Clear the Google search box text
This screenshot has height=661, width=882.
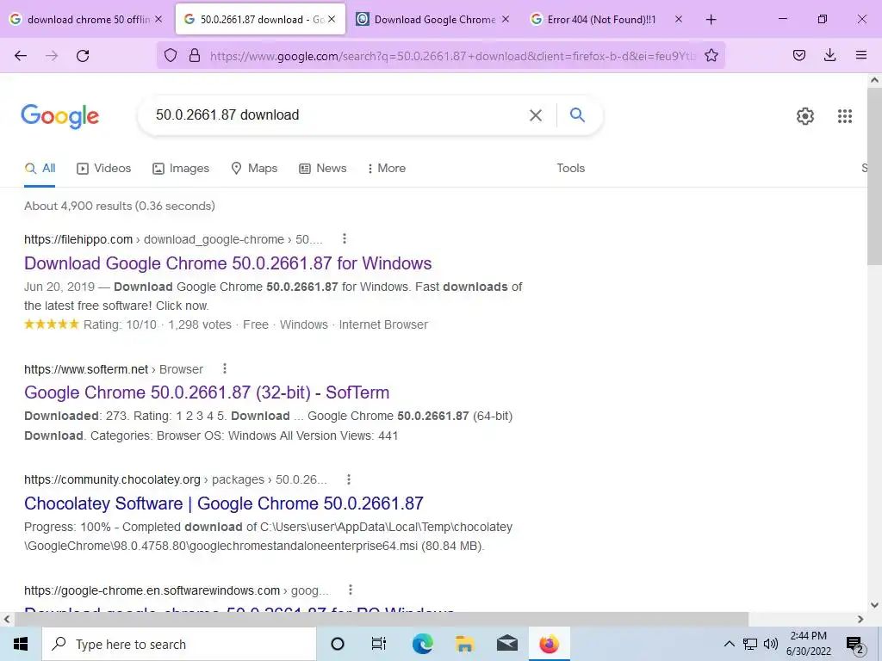point(536,115)
